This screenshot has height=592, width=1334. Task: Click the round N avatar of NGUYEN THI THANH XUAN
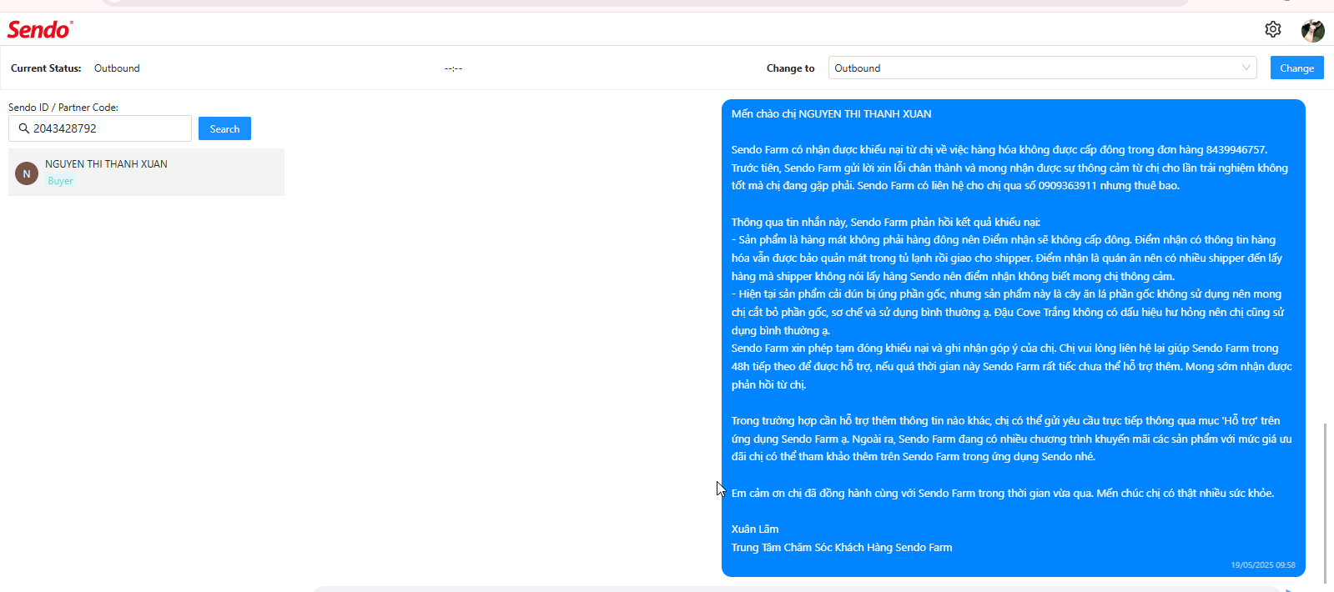(27, 173)
